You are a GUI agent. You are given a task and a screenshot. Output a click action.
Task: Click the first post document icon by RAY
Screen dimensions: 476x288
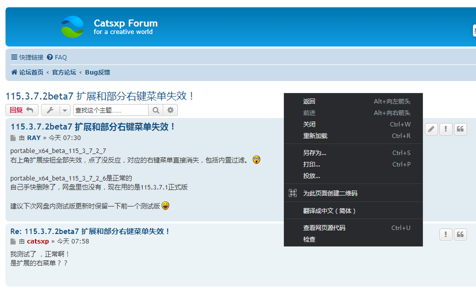click(x=13, y=138)
